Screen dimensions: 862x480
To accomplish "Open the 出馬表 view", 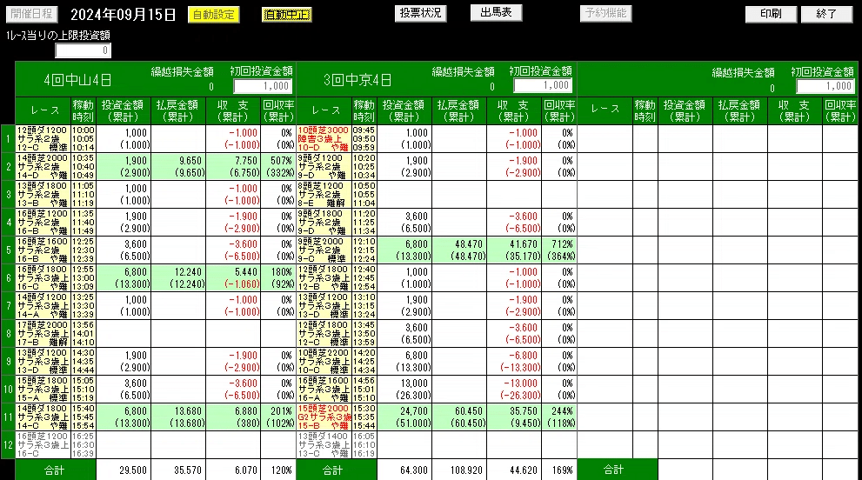I will (496, 13).
